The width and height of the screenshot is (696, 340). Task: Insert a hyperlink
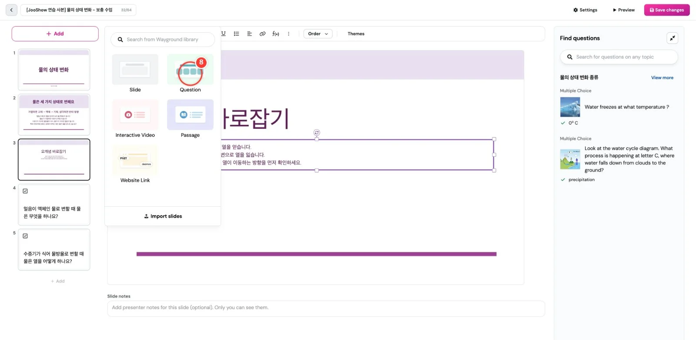(263, 34)
